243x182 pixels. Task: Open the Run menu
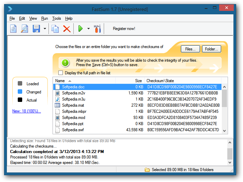click(44, 18)
